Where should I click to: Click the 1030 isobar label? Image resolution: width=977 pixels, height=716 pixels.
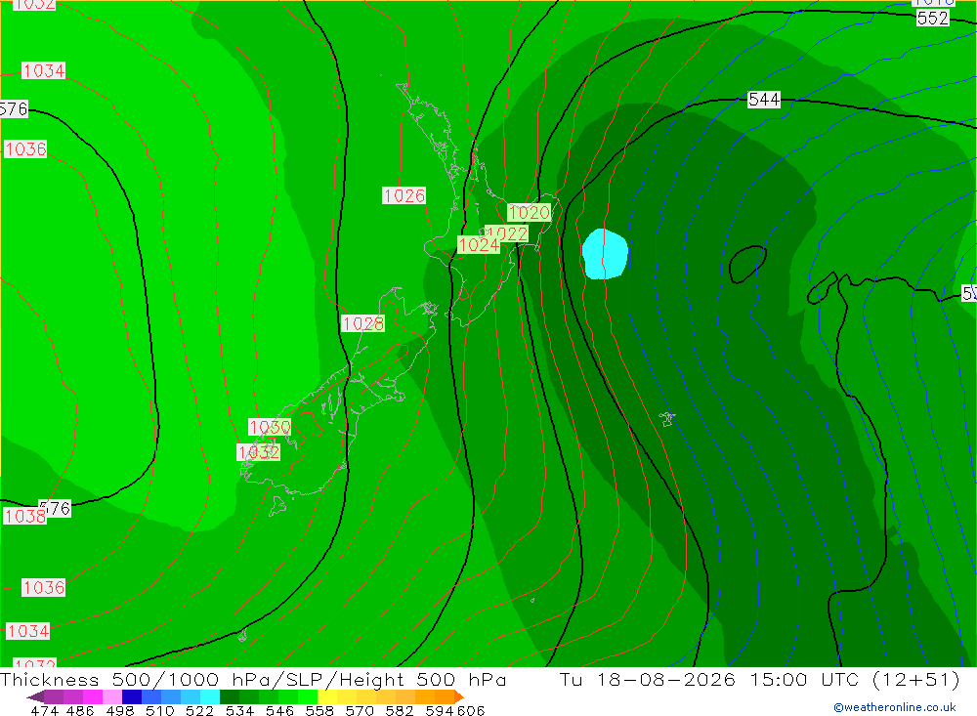270,427
